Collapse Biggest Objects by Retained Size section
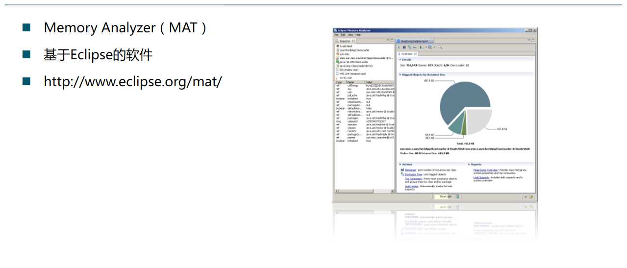Viewport: 627px width, 268px height. [x=400, y=74]
